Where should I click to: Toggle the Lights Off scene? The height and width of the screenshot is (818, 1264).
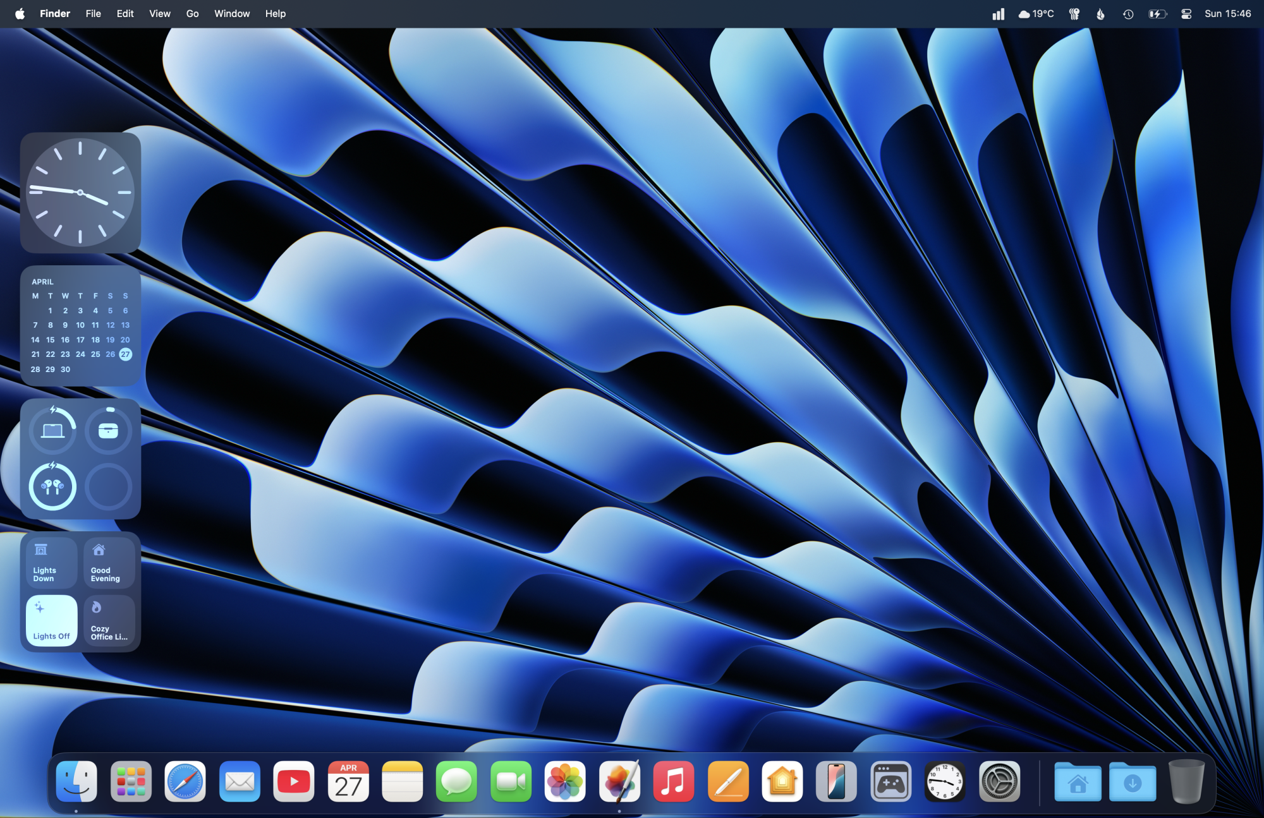(52, 620)
